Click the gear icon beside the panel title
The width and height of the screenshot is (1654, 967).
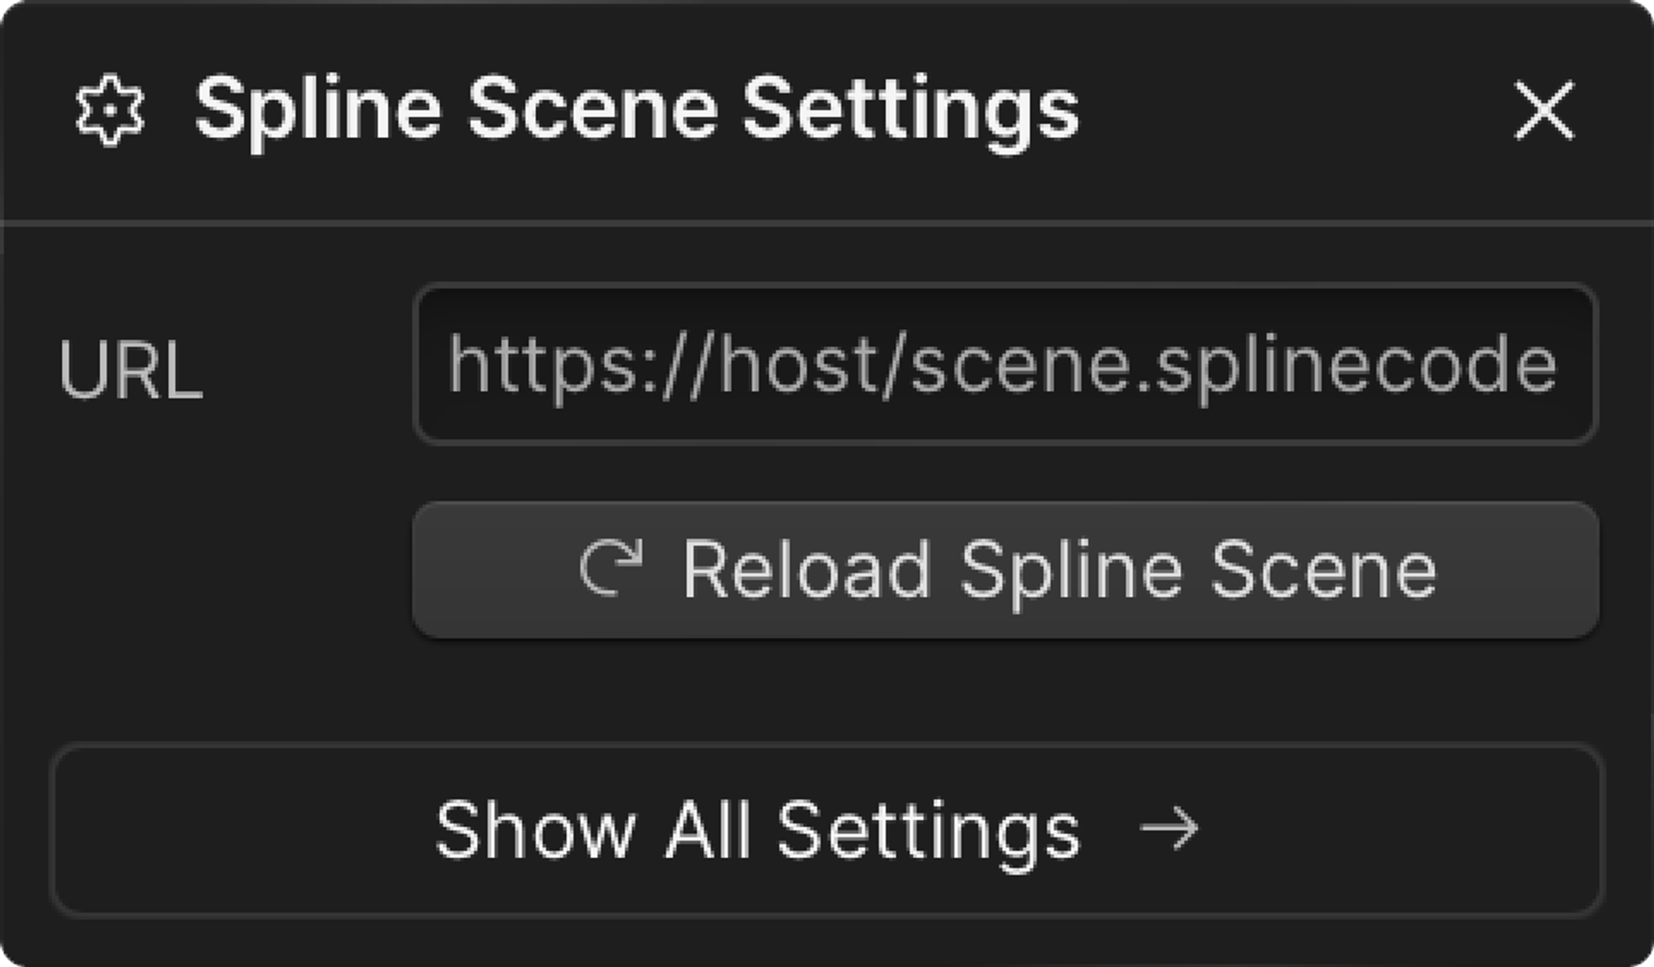tap(109, 111)
